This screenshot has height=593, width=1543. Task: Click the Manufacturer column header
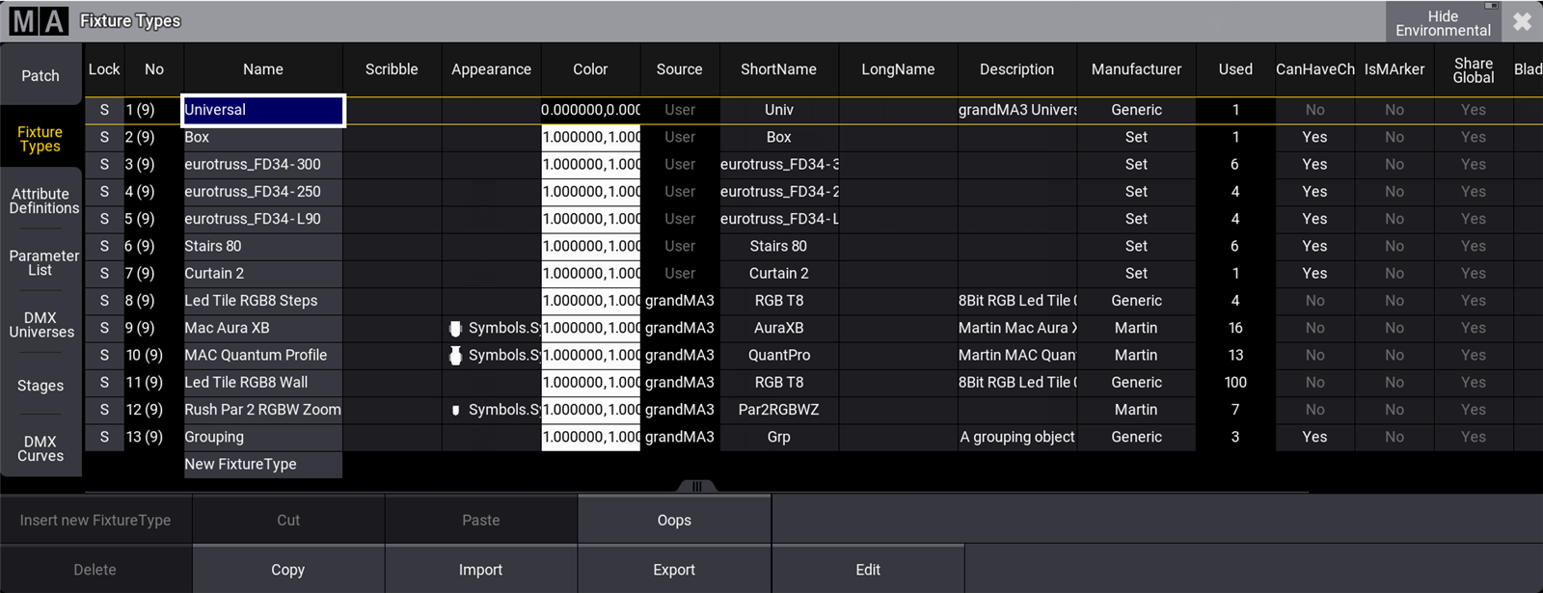[1136, 69]
